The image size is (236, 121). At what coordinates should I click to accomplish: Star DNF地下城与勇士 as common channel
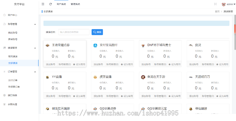coord(174,64)
